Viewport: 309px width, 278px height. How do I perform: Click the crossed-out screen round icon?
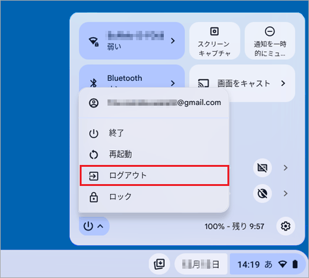click(263, 168)
